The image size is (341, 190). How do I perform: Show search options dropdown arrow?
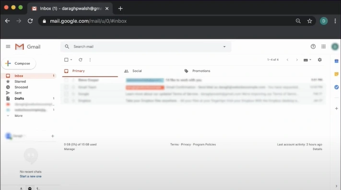pyautogui.click(x=224, y=46)
